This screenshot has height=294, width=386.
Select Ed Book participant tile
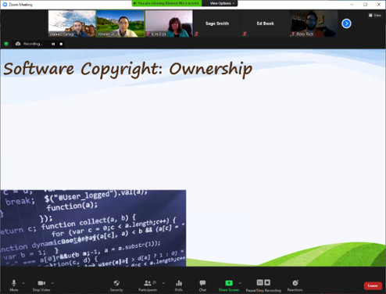coord(266,23)
